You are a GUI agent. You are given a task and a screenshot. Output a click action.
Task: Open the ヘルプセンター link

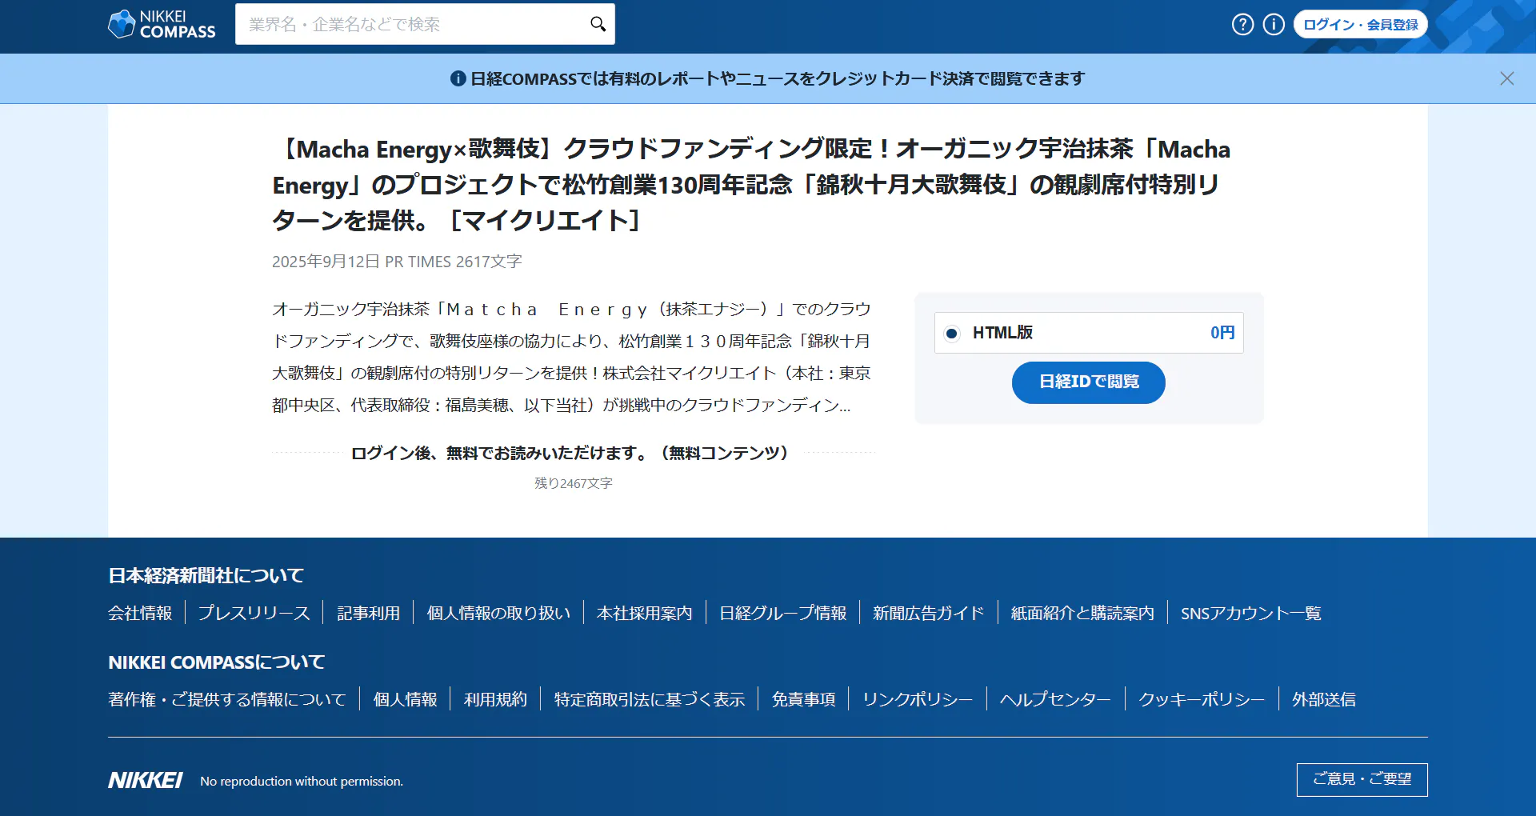tap(1055, 700)
